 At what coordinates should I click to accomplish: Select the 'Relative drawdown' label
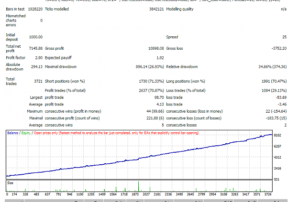click(182, 67)
